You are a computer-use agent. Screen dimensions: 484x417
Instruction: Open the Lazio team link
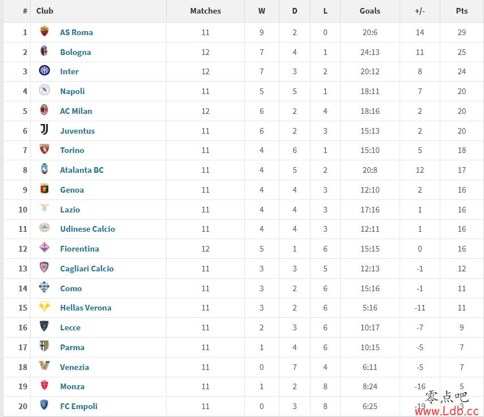[x=70, y=210]
